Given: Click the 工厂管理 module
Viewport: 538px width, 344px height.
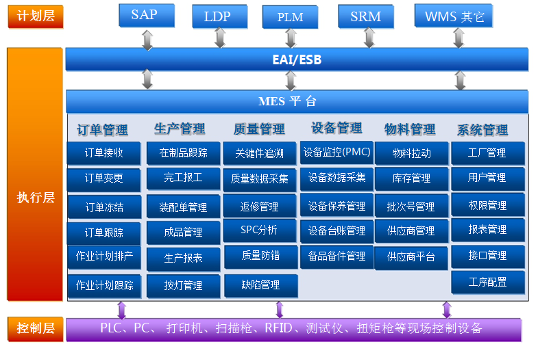Looking at the screenshot, I should pyautogui.click(x=488, y=153).
